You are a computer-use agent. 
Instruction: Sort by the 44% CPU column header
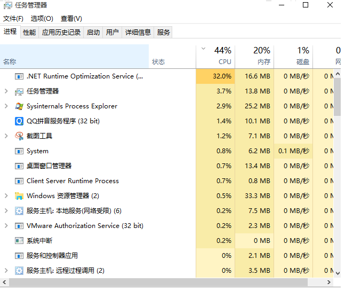[215, 57]
